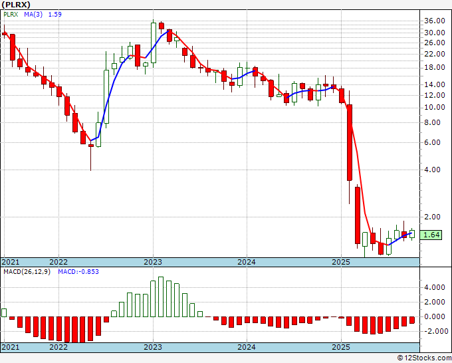Click the 10.00 price axis label

(x=435, y=108)
